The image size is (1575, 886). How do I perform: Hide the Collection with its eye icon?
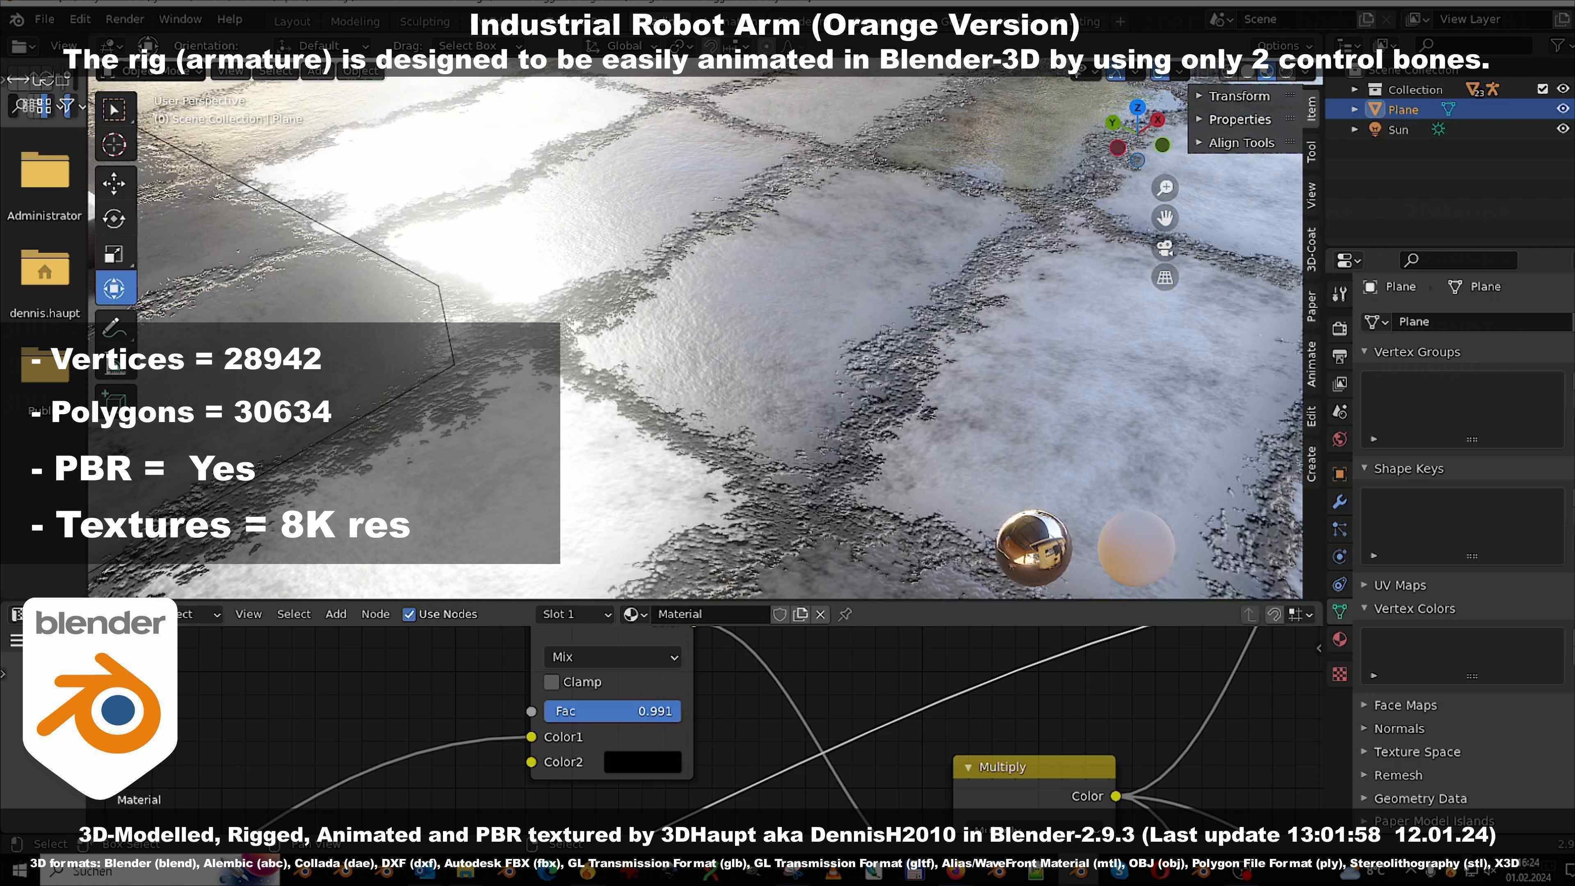(x=1562, y=89)
